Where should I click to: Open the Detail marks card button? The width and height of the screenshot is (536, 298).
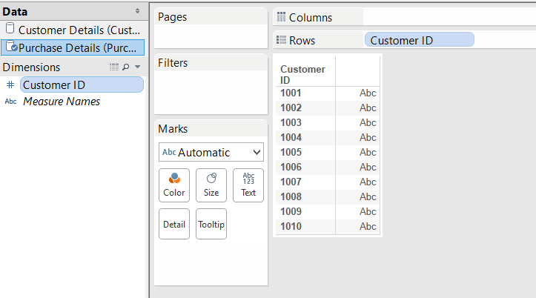[x=174, y=224]
